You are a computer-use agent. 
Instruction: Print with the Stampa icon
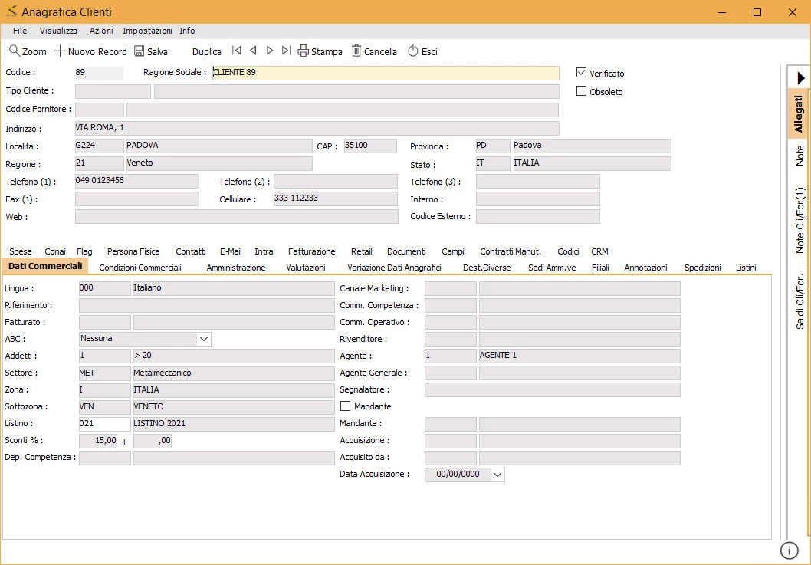pyautogui.click(x=303, y=51)
